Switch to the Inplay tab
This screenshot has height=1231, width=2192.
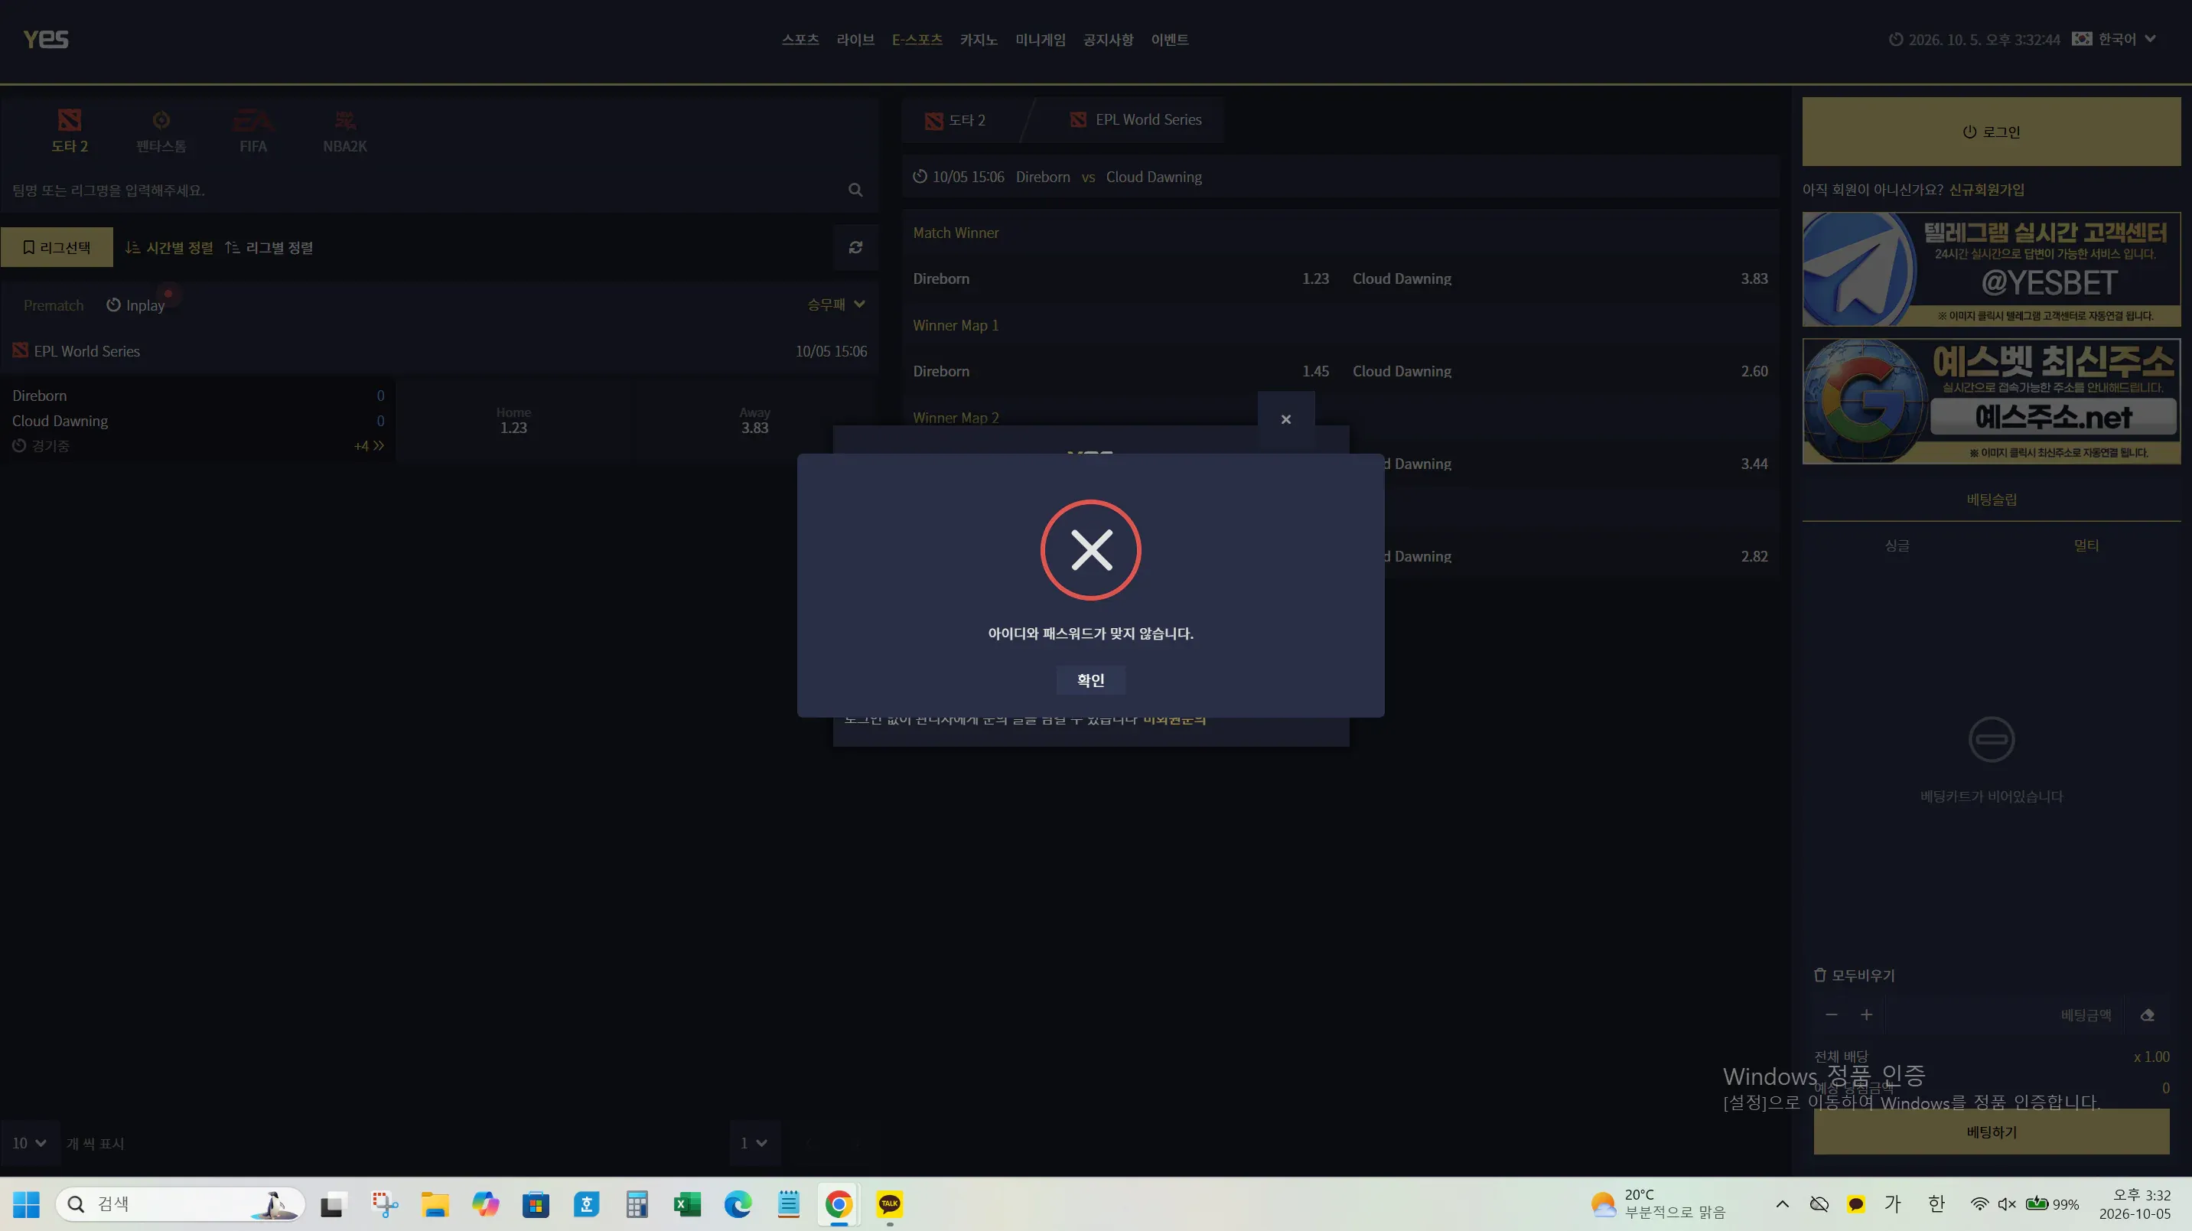(135, 305)
